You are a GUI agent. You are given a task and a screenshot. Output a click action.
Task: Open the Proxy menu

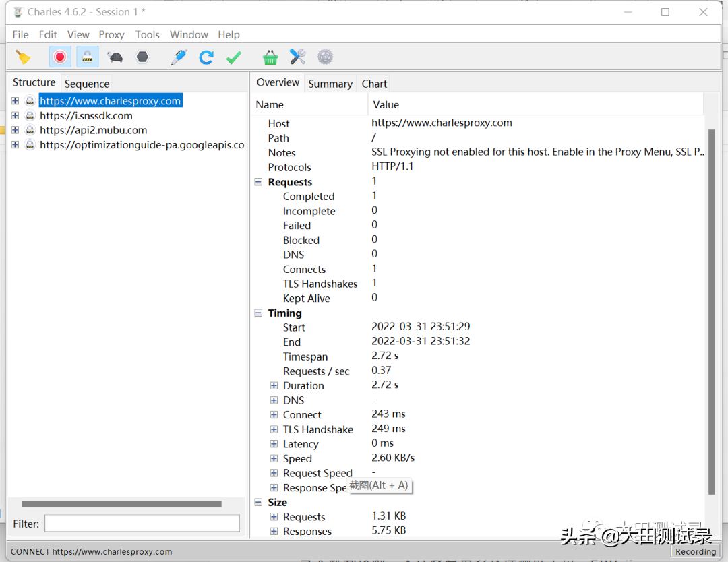pos(111,34)
